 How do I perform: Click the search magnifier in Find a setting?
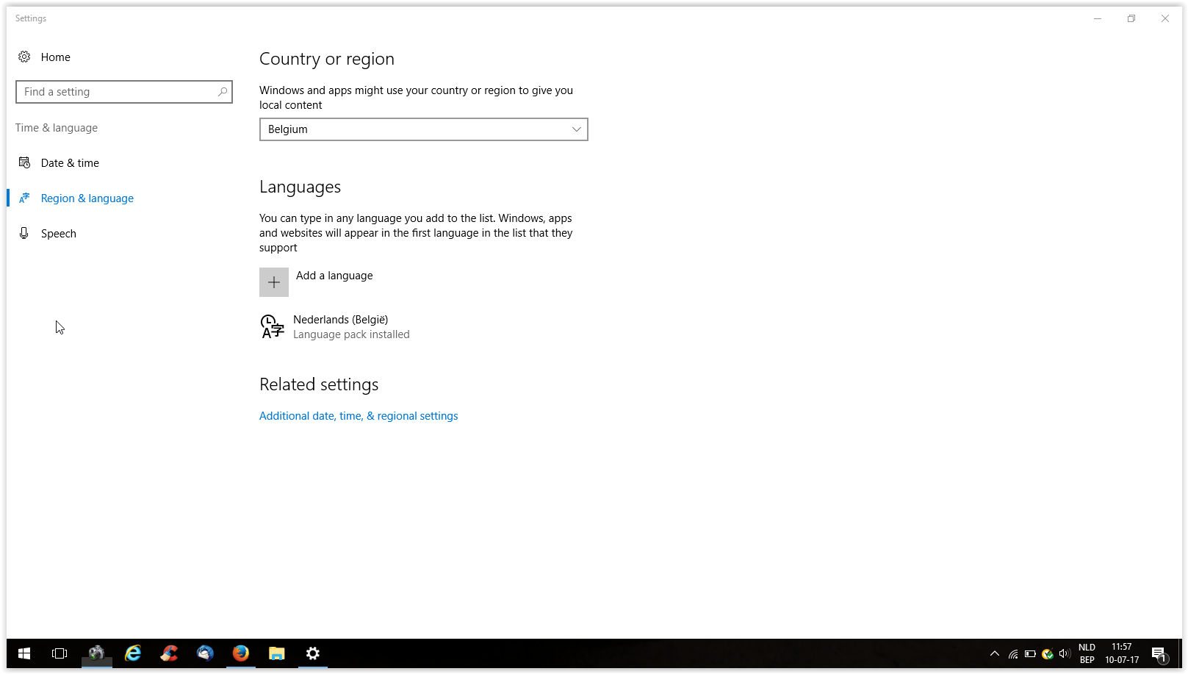point(223,92)
